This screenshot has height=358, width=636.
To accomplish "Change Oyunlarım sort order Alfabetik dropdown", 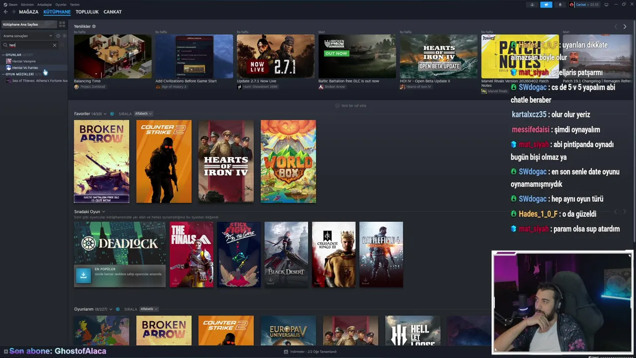I will (x=149, y=309).
